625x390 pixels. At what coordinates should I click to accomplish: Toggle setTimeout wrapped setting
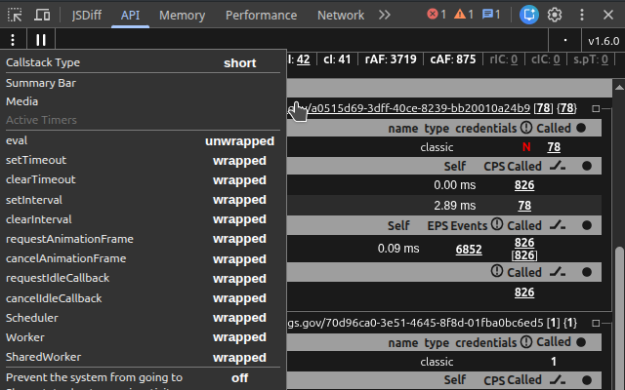(239, 160)
